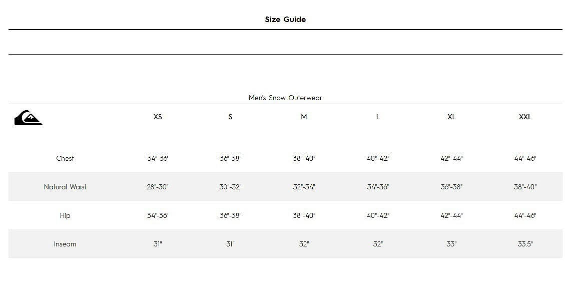567x290 pixels.
Task: Click the Quiksilver mountain wave logo
Action: 29,118
